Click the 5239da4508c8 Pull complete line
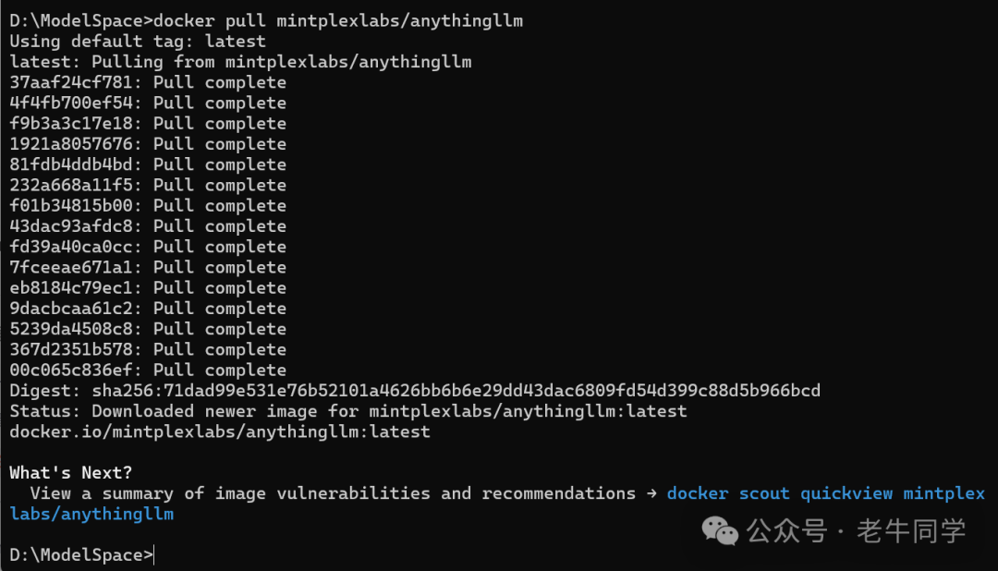Viewport: 998px width, 571px height. coord(148,329)
